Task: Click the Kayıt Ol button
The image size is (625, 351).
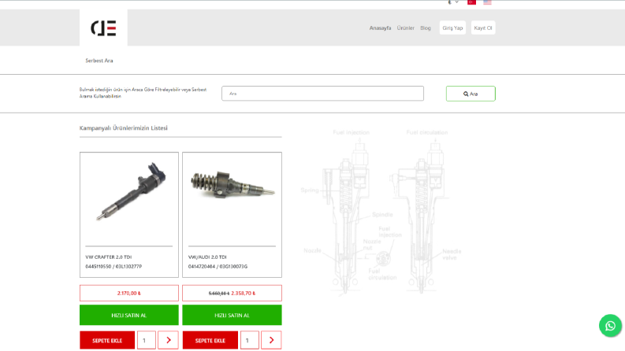Action: (x=483, y=28)
